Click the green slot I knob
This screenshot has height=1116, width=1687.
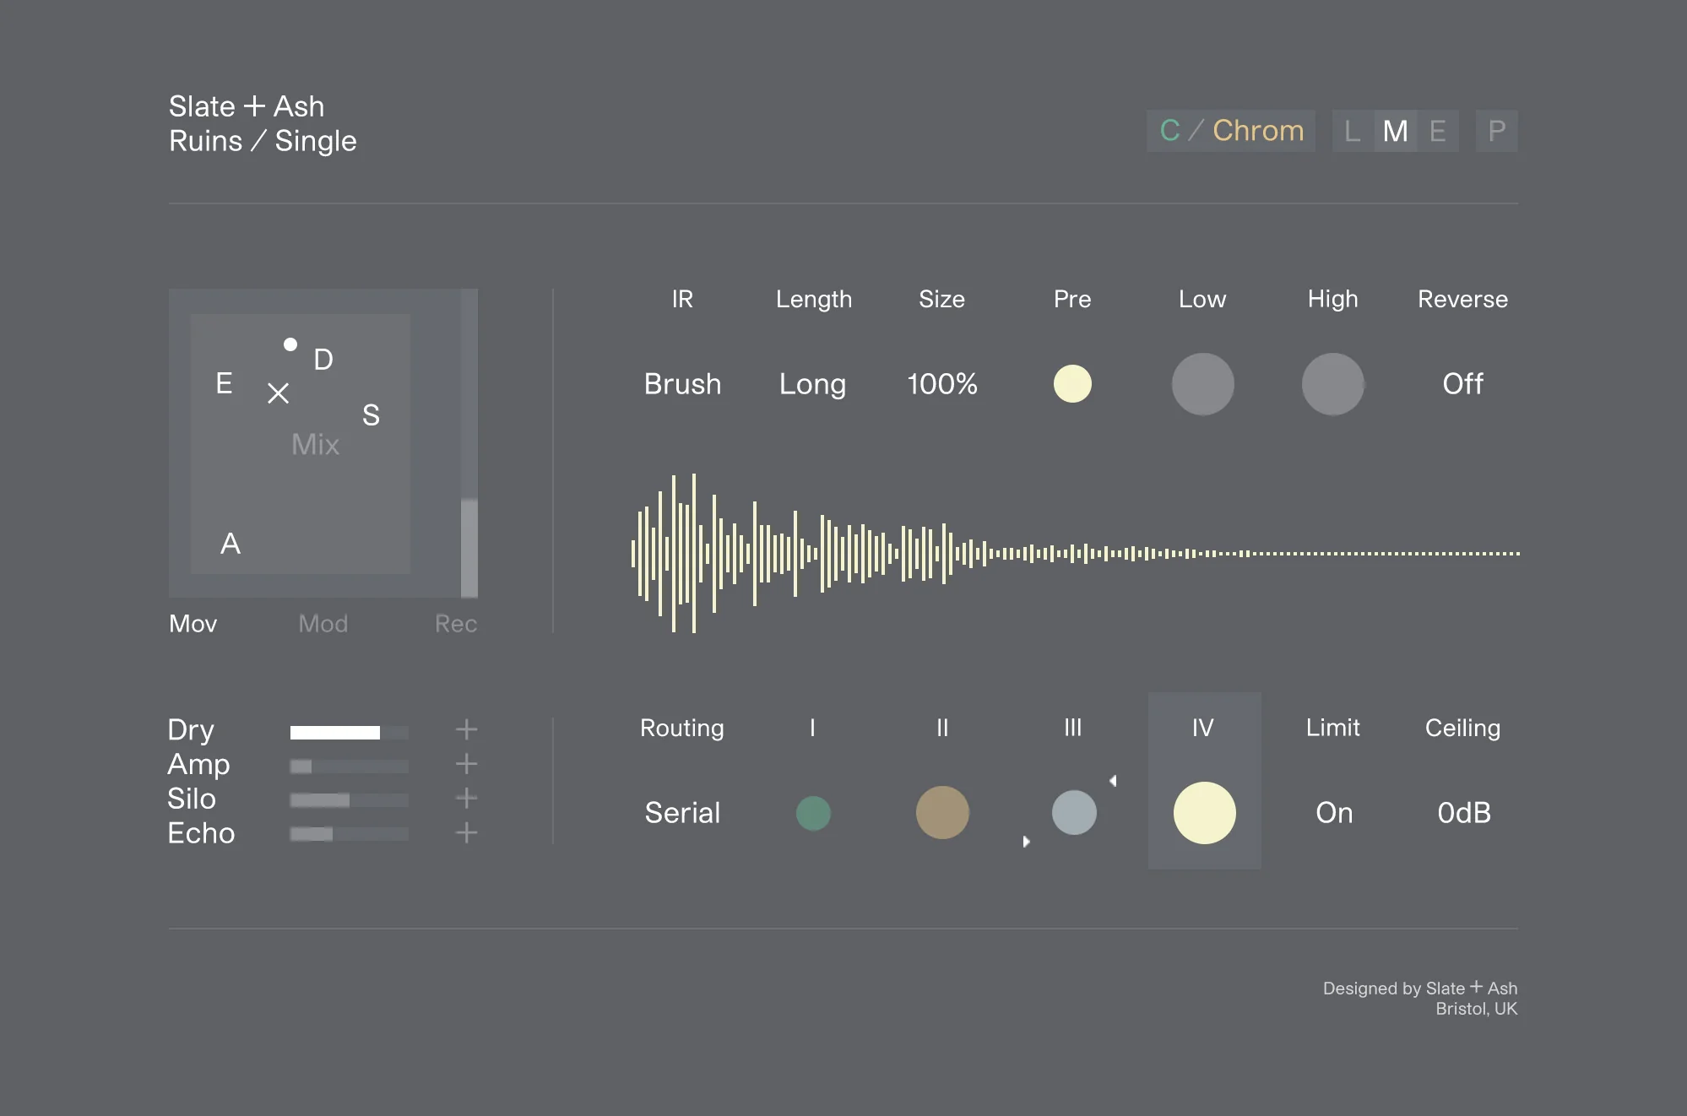click(x=813, y=813)
